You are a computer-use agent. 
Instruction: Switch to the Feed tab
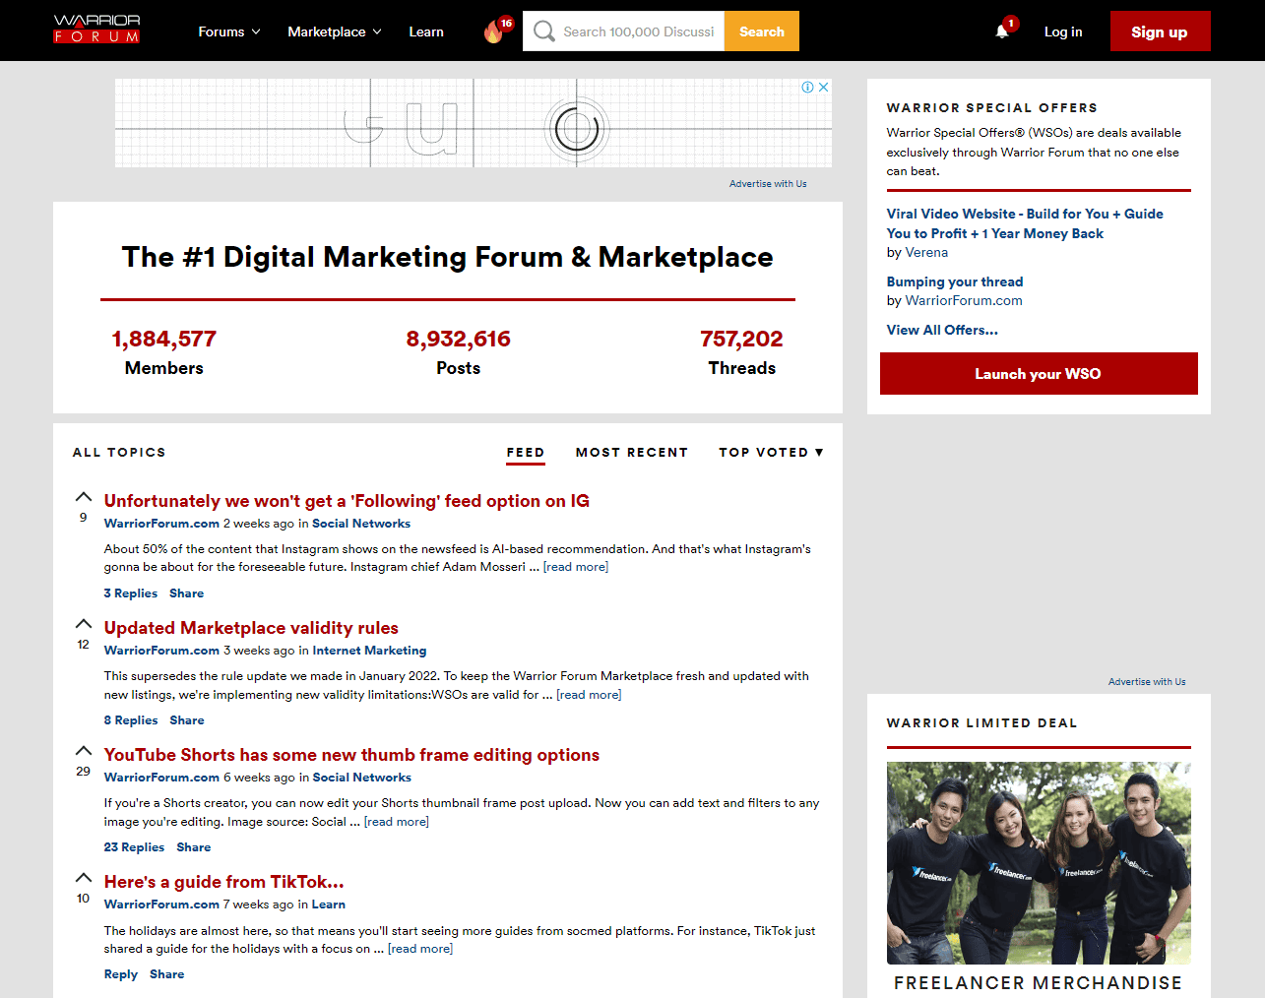(526, 452)
